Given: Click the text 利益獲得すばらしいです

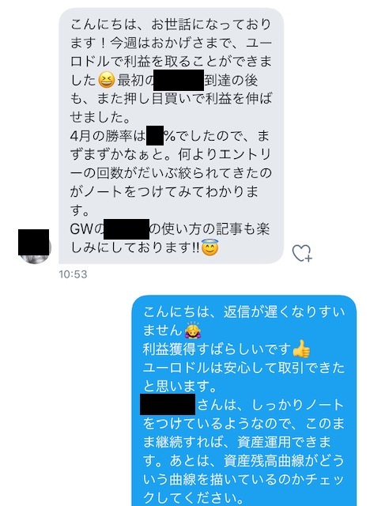Looking at the screenshot, I should pos(217,349).
